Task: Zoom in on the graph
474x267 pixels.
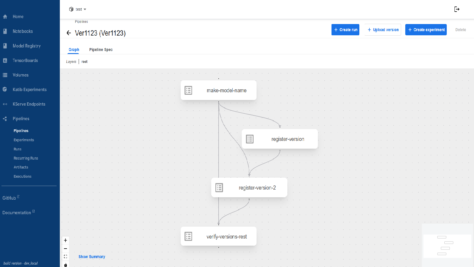Action: click(65, 240)
